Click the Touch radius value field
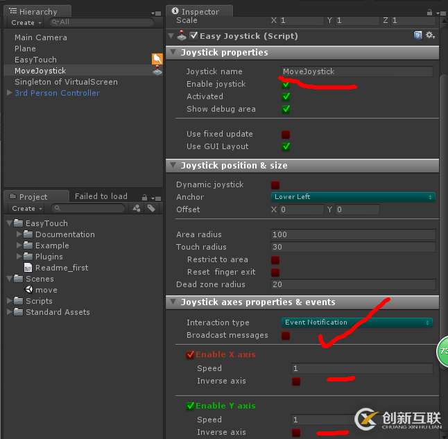Screen dimensions: 448x439 click(353, 247)
